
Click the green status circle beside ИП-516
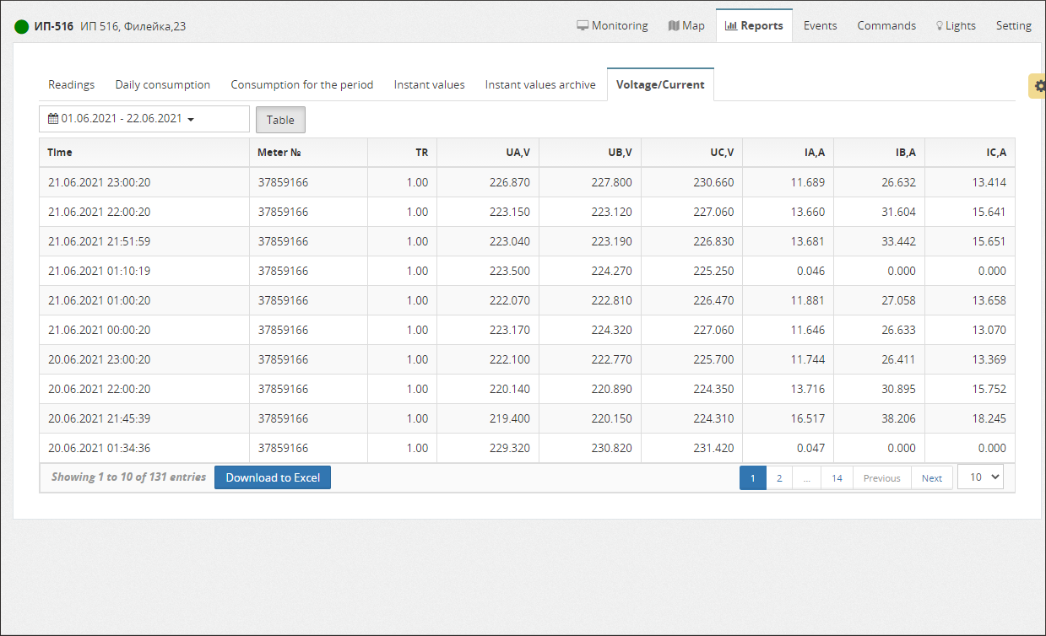22,26
